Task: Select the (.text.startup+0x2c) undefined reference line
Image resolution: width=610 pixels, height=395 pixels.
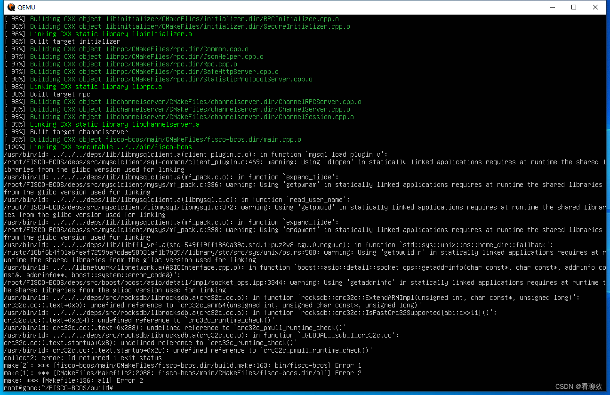Action: [188, 350]
